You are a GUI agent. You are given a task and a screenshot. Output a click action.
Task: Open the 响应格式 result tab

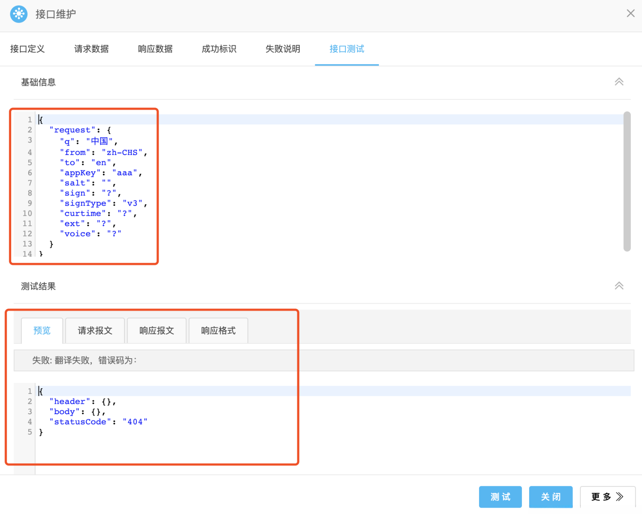click(x=218, y=330)
